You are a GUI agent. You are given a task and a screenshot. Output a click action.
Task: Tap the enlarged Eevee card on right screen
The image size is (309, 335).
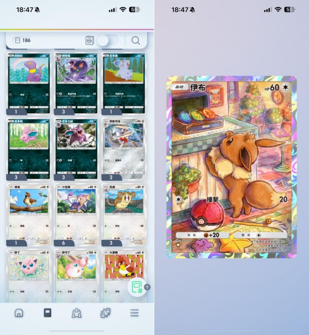(232, 167)
